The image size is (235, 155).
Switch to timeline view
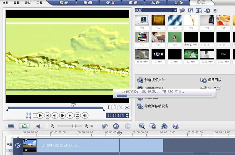(24, 126)
